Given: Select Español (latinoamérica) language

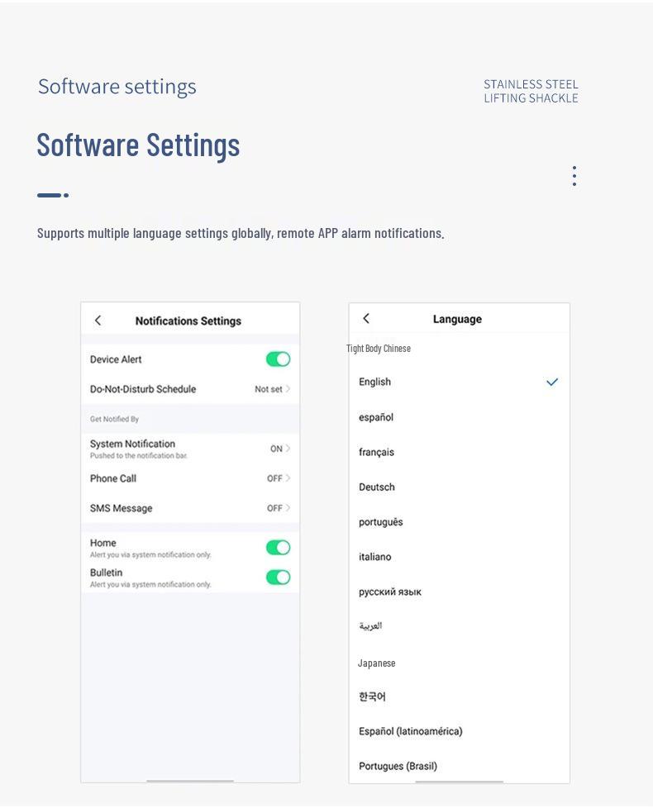Looking at the screenshot, I should 459,731.
